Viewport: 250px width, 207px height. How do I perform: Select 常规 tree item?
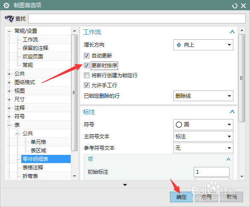(28, 65)
